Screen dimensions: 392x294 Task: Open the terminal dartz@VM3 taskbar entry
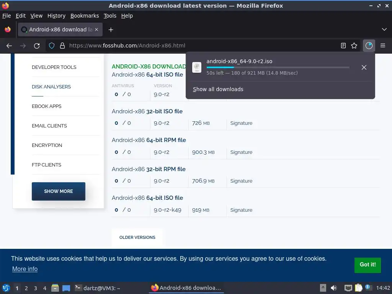point(98,288)
